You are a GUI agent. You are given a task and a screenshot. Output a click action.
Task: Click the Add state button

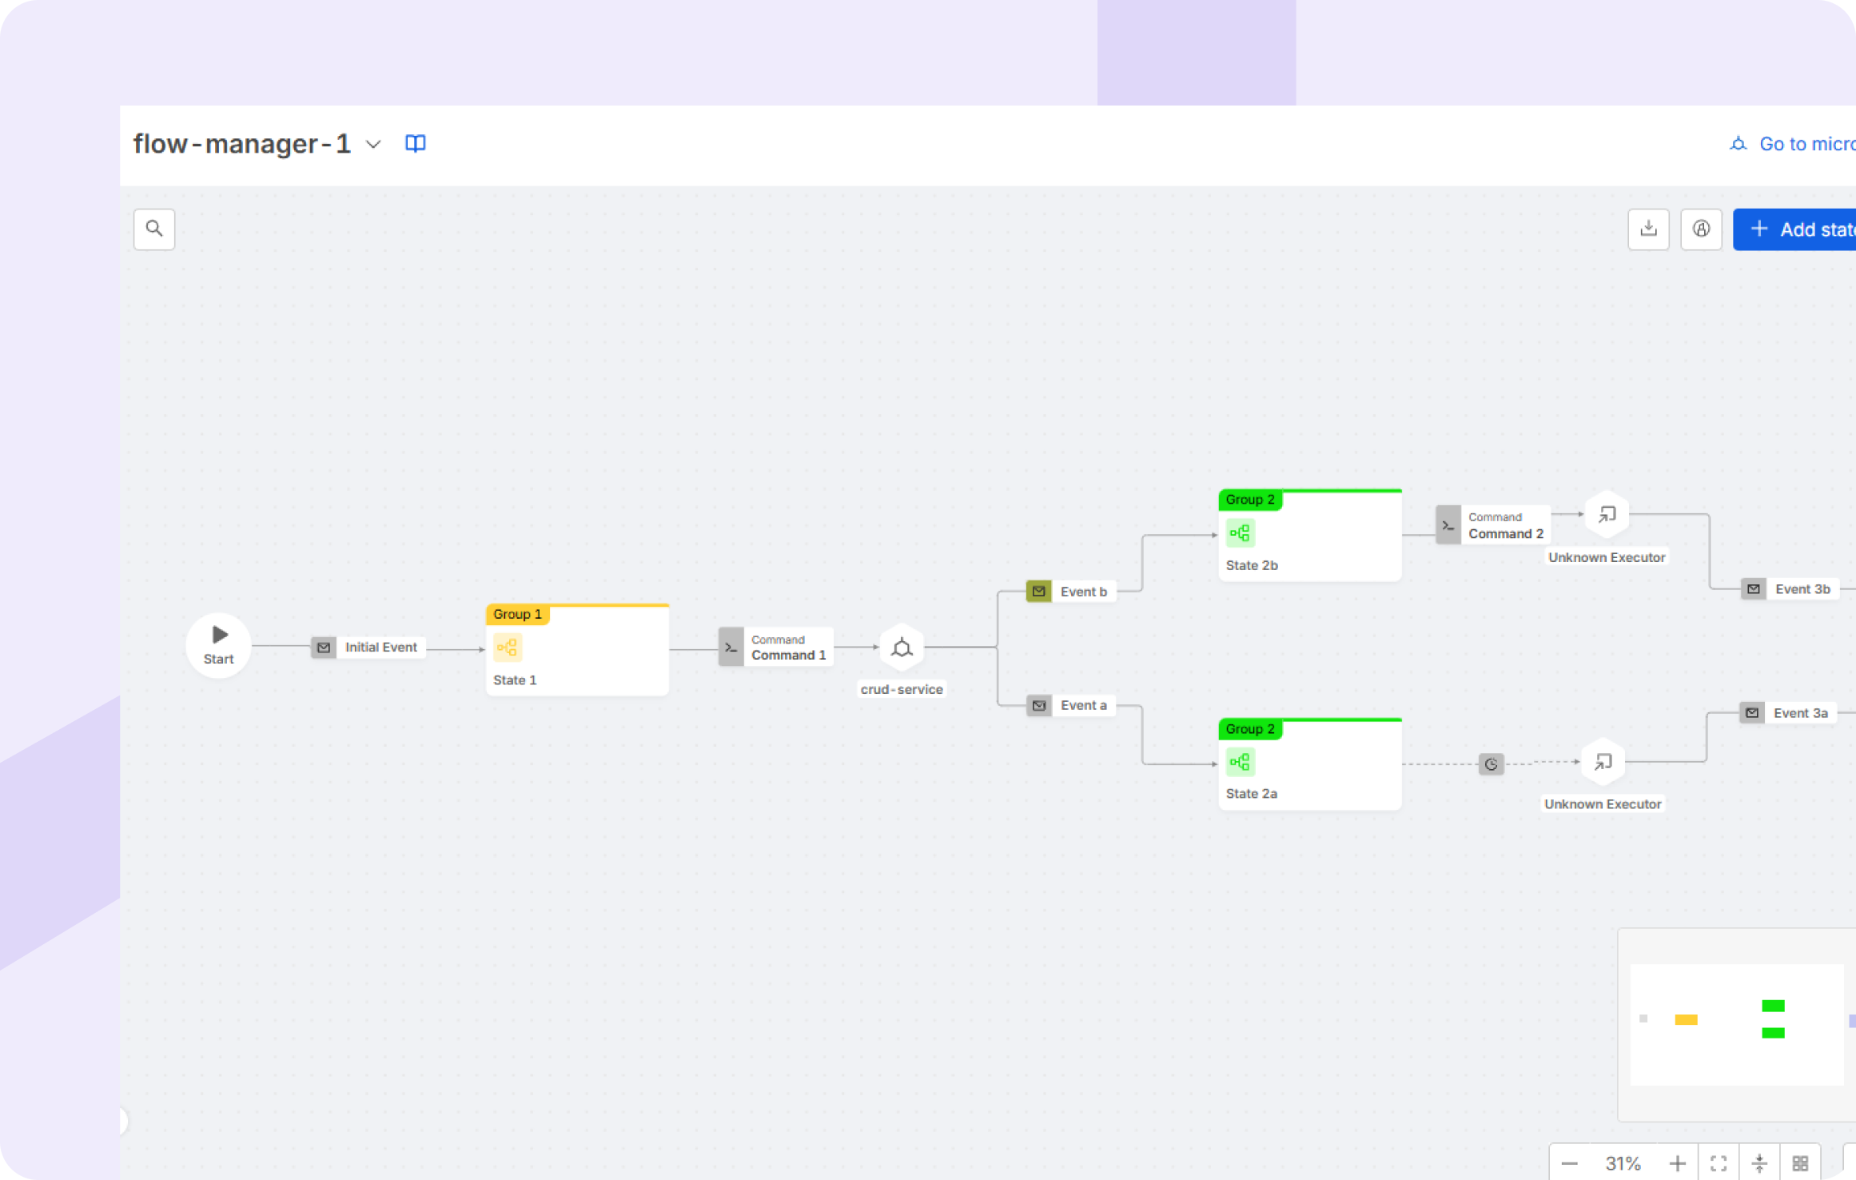click(1805, 229)
